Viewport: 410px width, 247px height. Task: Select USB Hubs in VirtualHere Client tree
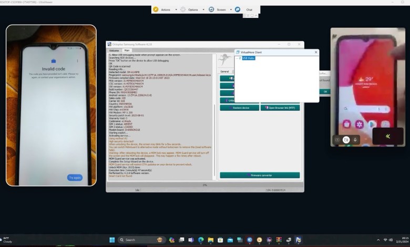(x=248, y=58)
